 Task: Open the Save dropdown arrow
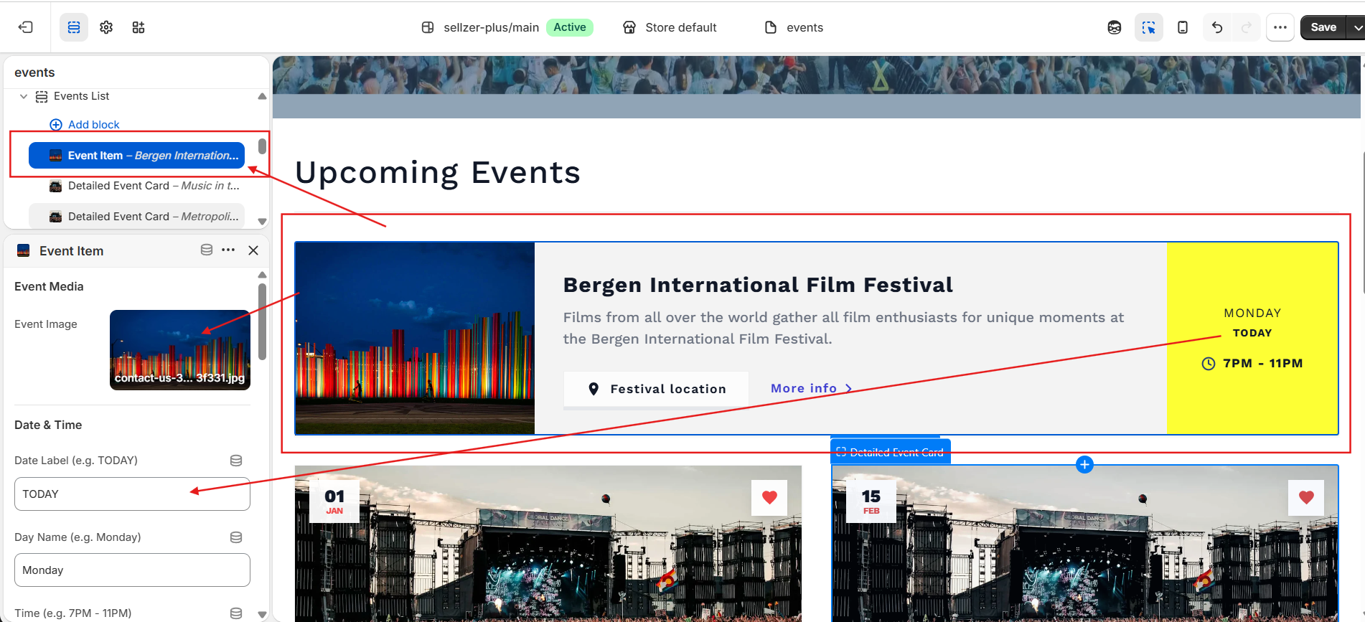click(x=1356, y=27)
